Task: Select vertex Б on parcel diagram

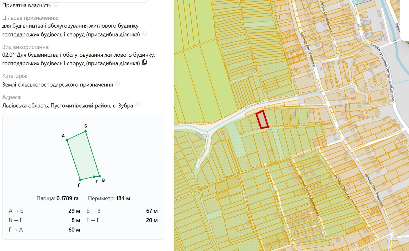Action: [x=86, y=131]
